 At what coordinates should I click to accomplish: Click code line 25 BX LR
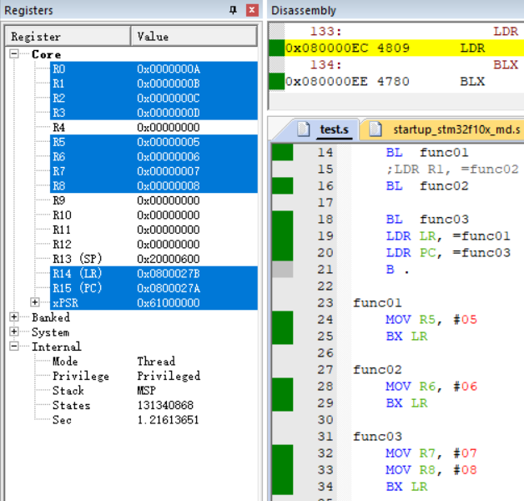(x=406, y=337)
